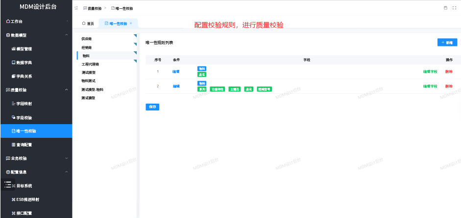This screenshot has height=218, width=461.
Task: Click the 新增 button
Action: pyautogui.click(x=446, y=43)
